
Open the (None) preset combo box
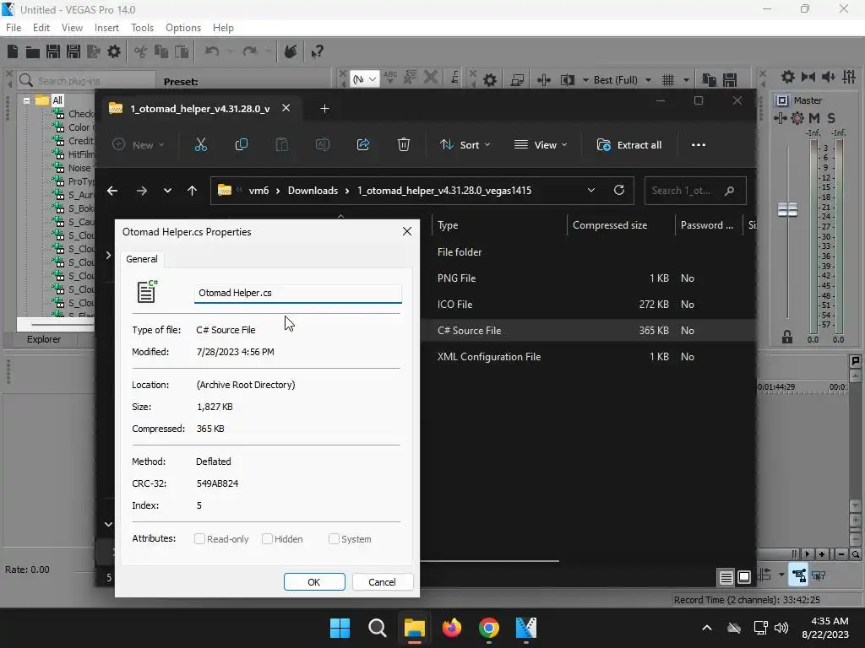click(x=365, y=80)
